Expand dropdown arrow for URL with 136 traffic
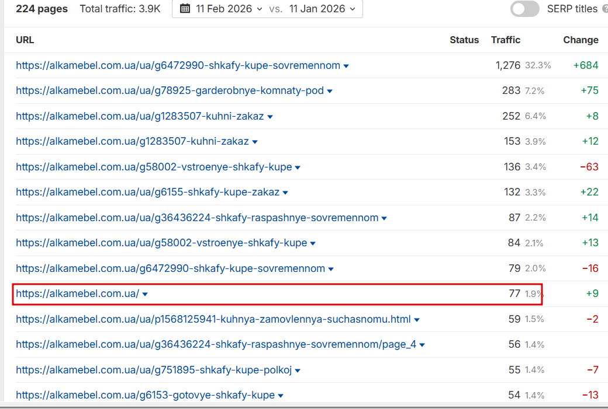The image size is (608, 409). click(298, 167)
